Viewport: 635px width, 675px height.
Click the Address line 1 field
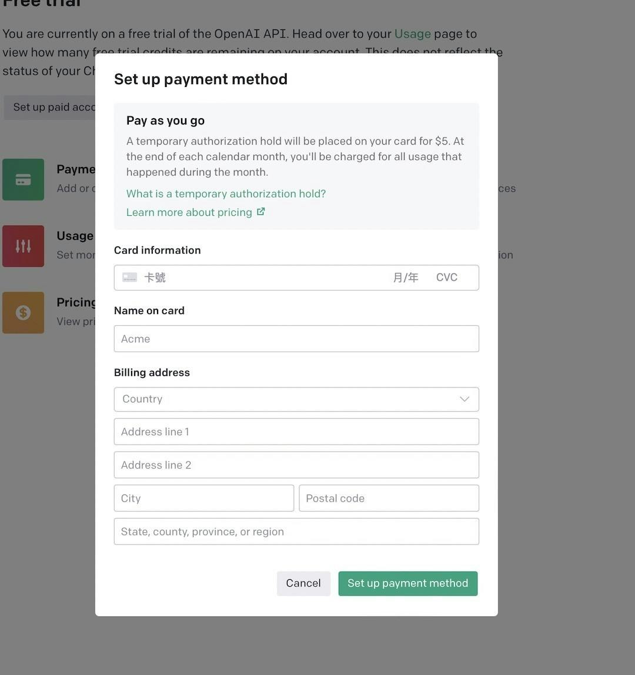click(296, 432)
